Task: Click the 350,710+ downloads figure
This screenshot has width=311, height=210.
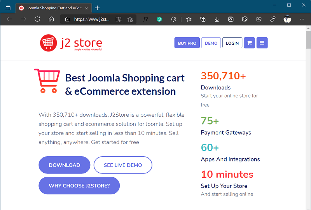Action: pos(223,76)
